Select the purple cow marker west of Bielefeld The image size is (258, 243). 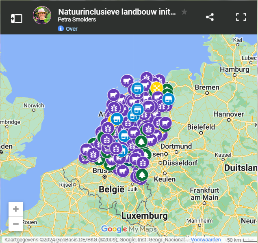coord(165,123)
